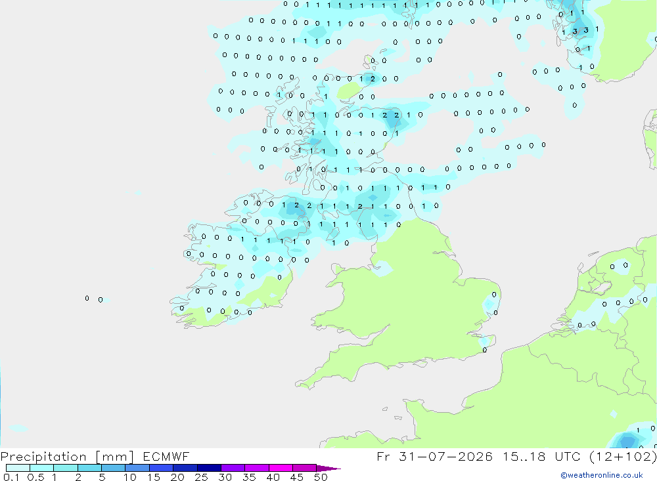Select the 35–40 mm legend color box
Viewport: 657px width, 481px height.
[257, 468]
